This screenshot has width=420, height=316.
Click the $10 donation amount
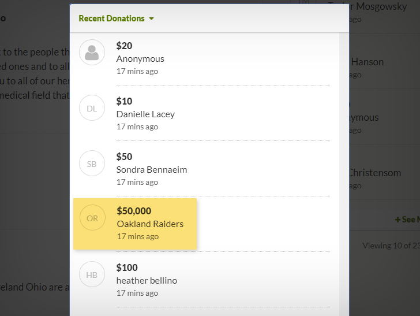124,101
